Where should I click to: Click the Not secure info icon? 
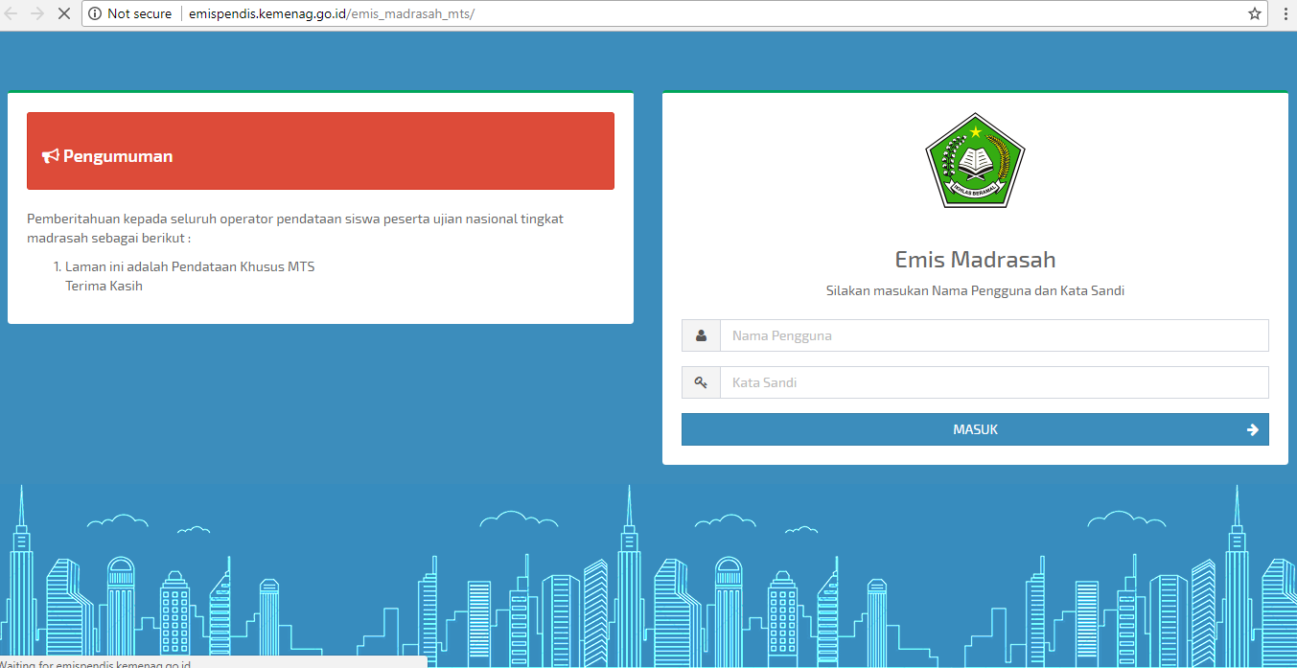point(95,13)
